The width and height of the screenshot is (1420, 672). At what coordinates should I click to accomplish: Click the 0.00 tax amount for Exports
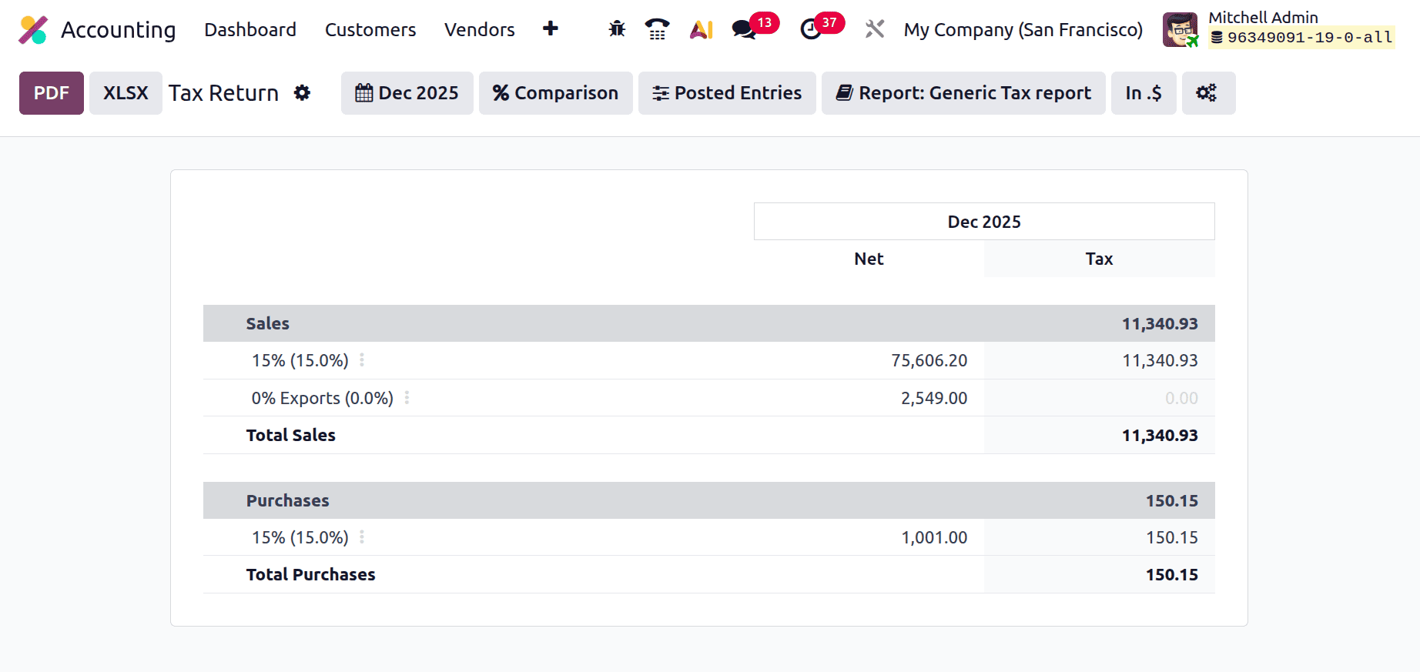(x=1181, y=398)
